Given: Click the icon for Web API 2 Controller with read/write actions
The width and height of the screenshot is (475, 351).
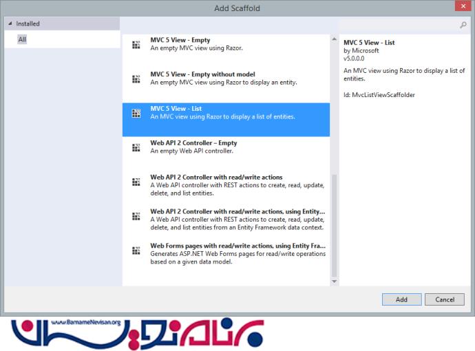Looking at the screenshot, I should pyautogui.click(x=136, y=182).
